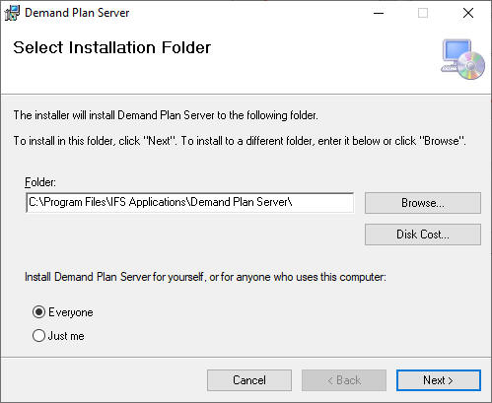The image size is (492, 403).
Task: Select the Everyone radio button
Action: coord(38,312)
